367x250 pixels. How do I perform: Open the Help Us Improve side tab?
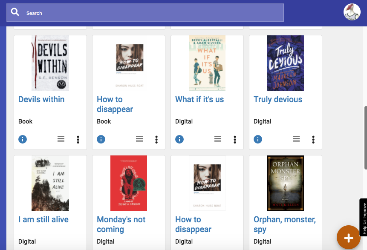pos(364,218)
